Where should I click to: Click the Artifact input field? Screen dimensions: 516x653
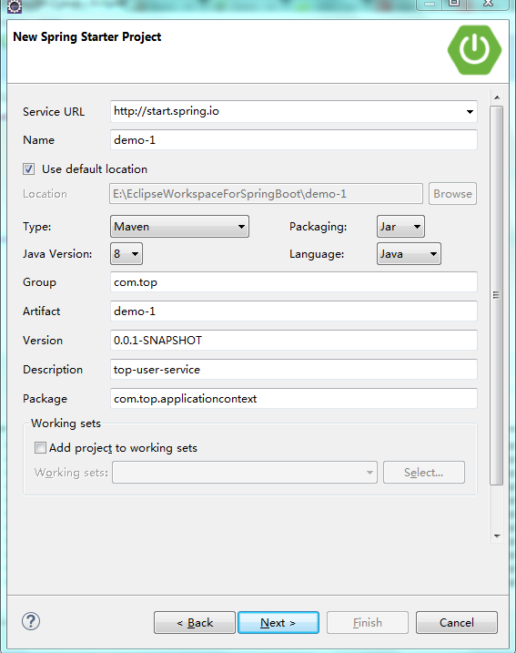tap(294, 311)
